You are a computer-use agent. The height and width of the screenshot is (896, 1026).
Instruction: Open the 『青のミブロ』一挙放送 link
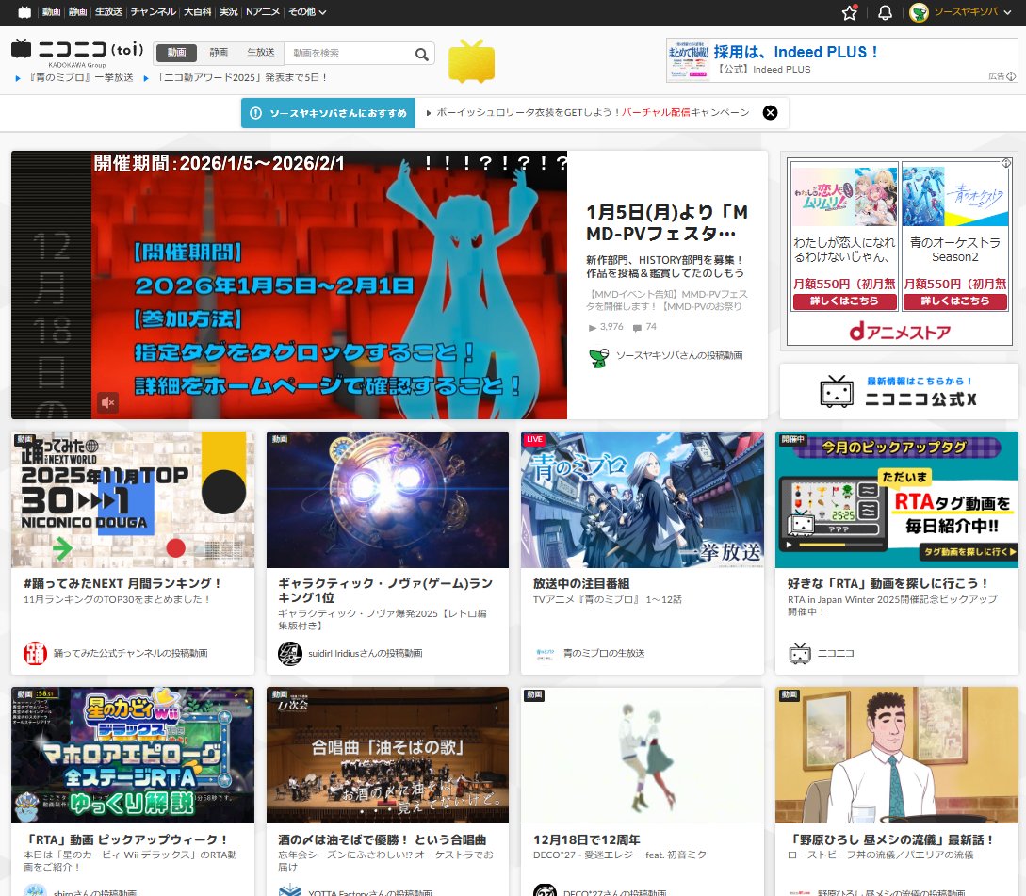[x=80, y=77]
